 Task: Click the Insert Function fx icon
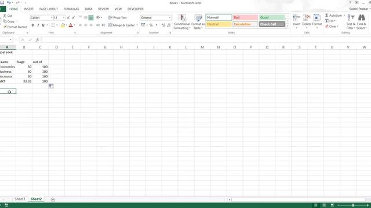[37, 40]
